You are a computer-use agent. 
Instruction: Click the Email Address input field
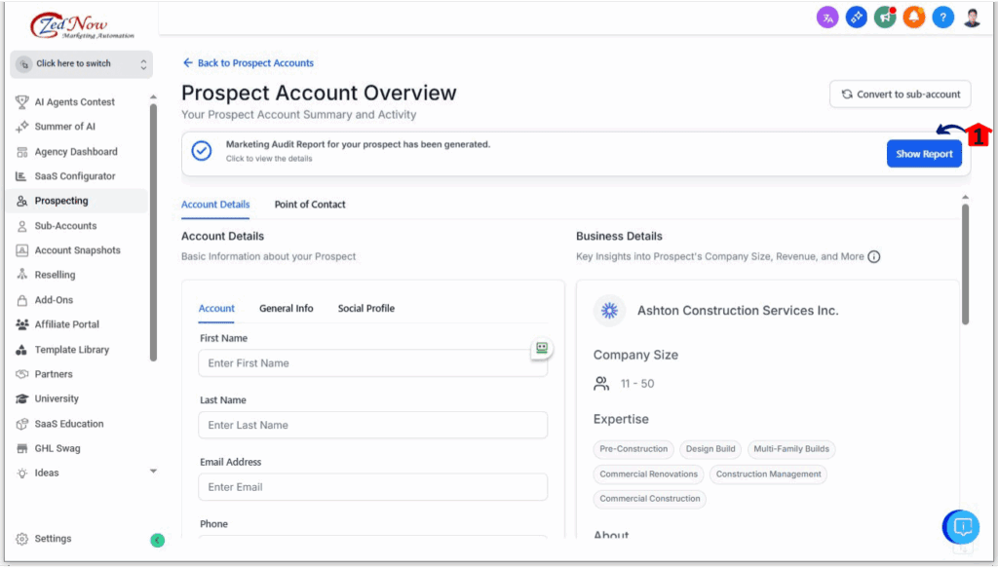373,487
